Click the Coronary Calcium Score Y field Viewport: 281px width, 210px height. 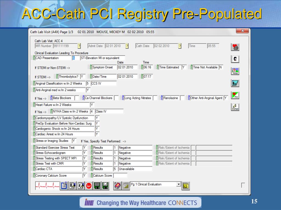[x=85, y=176]
